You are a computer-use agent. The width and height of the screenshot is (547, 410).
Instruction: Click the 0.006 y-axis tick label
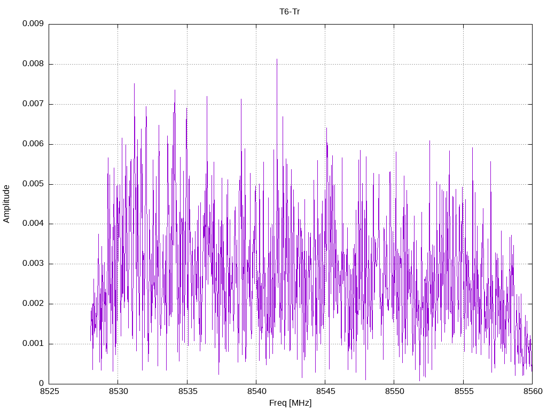(33, 144)
